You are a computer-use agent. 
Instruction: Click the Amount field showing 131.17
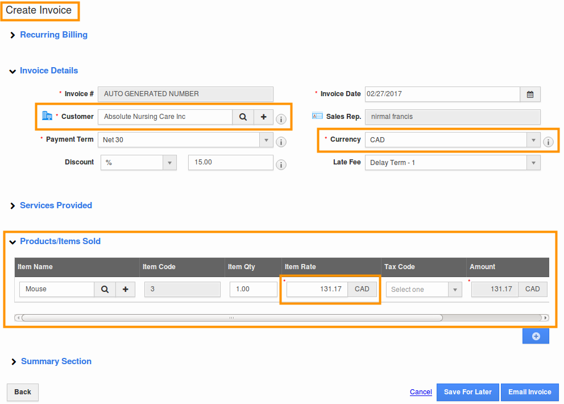[495, 290]
